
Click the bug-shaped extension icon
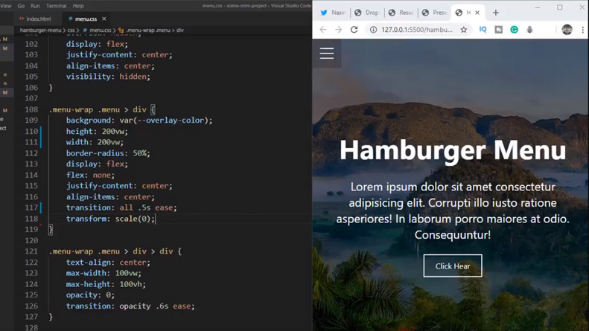coord(529,30)
